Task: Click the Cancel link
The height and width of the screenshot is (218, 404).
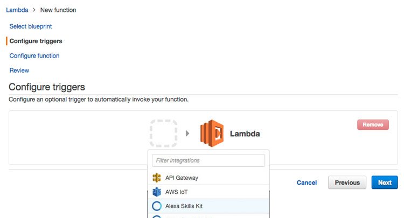Action: click(307, 182)
